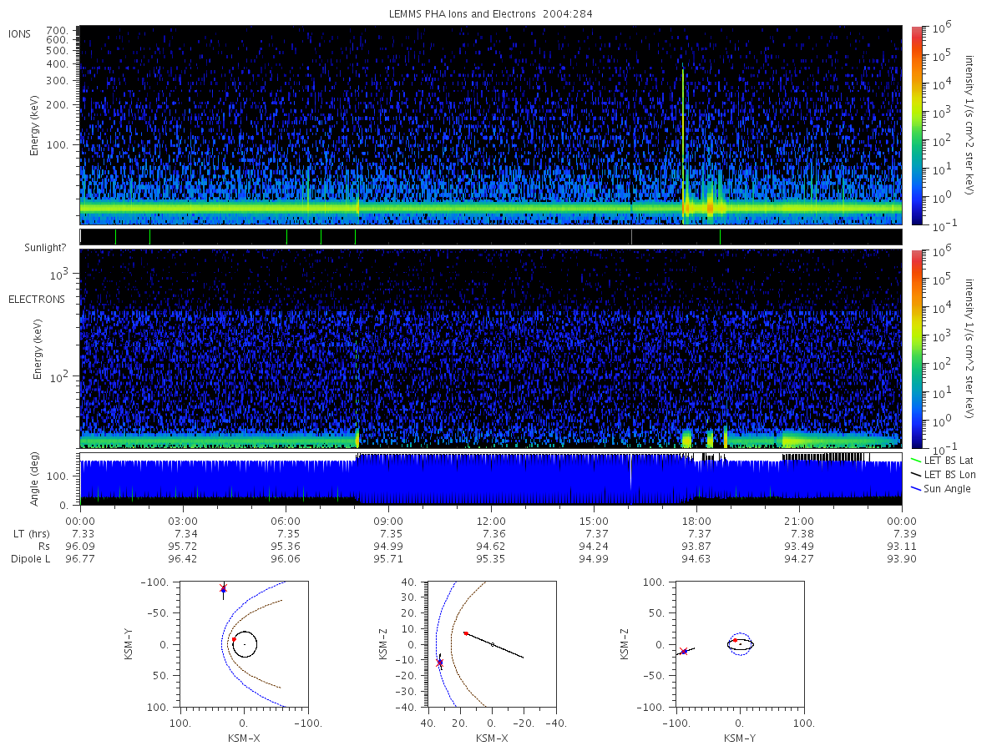Screen dimensions: 1002x751
Task: Click the IONS panel label
Action: 20,34
